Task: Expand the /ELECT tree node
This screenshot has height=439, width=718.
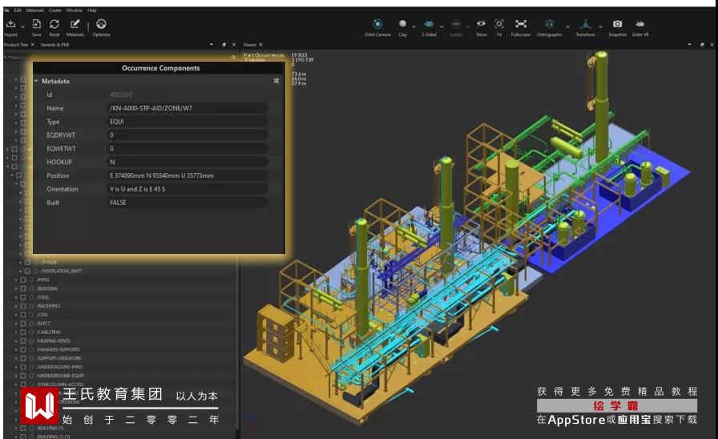Action: (16, 323)
